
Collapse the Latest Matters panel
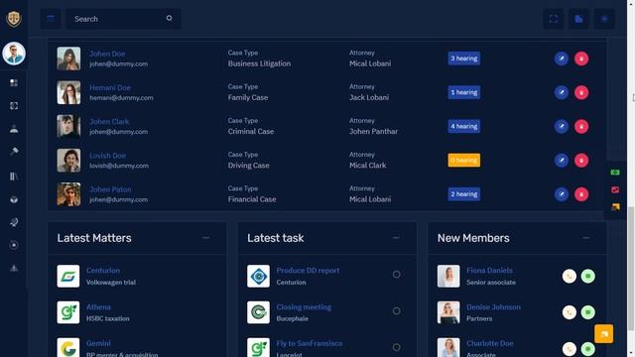coord(206,238)
